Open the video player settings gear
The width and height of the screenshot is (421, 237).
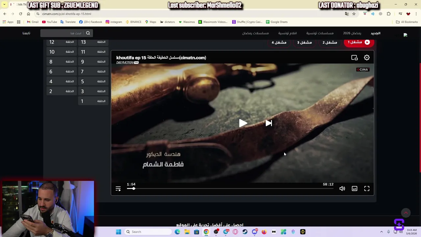coord(367,58)
